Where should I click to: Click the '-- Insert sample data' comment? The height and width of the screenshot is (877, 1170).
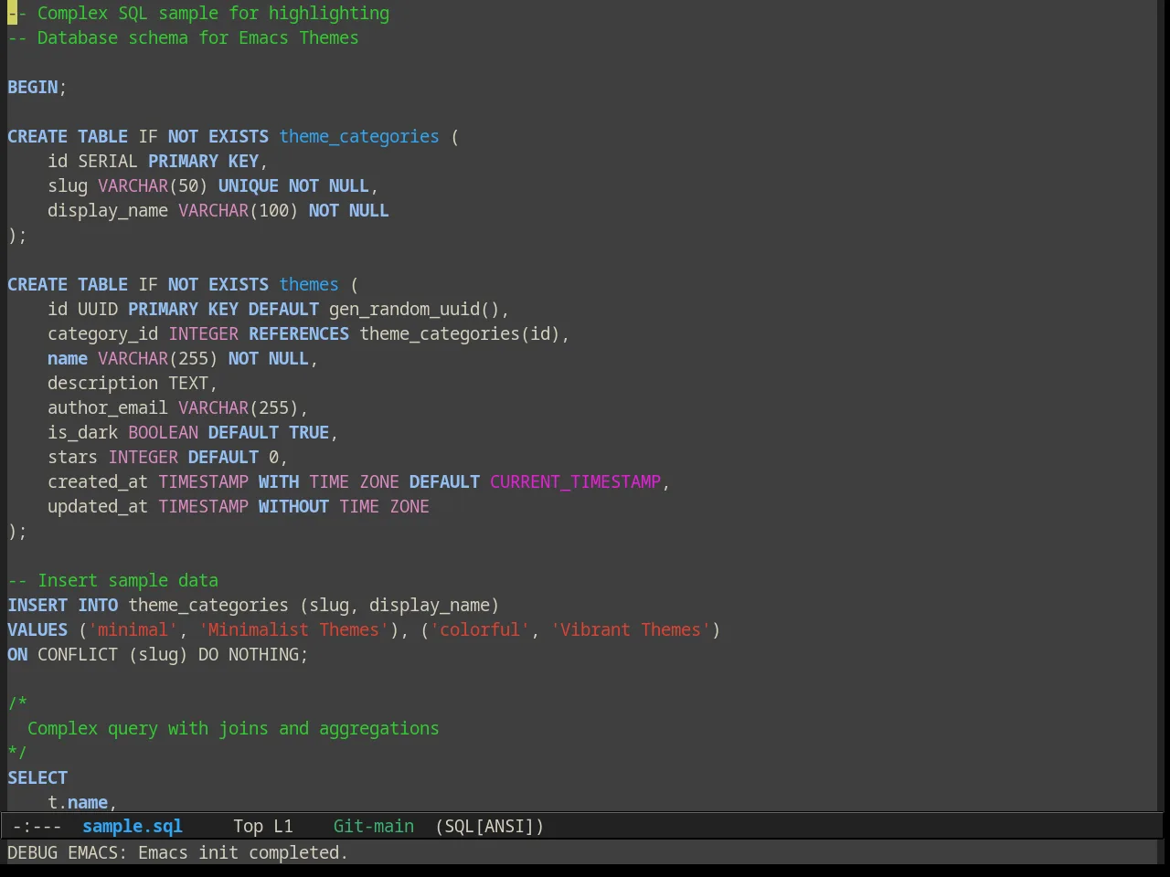tap(113, 580)
